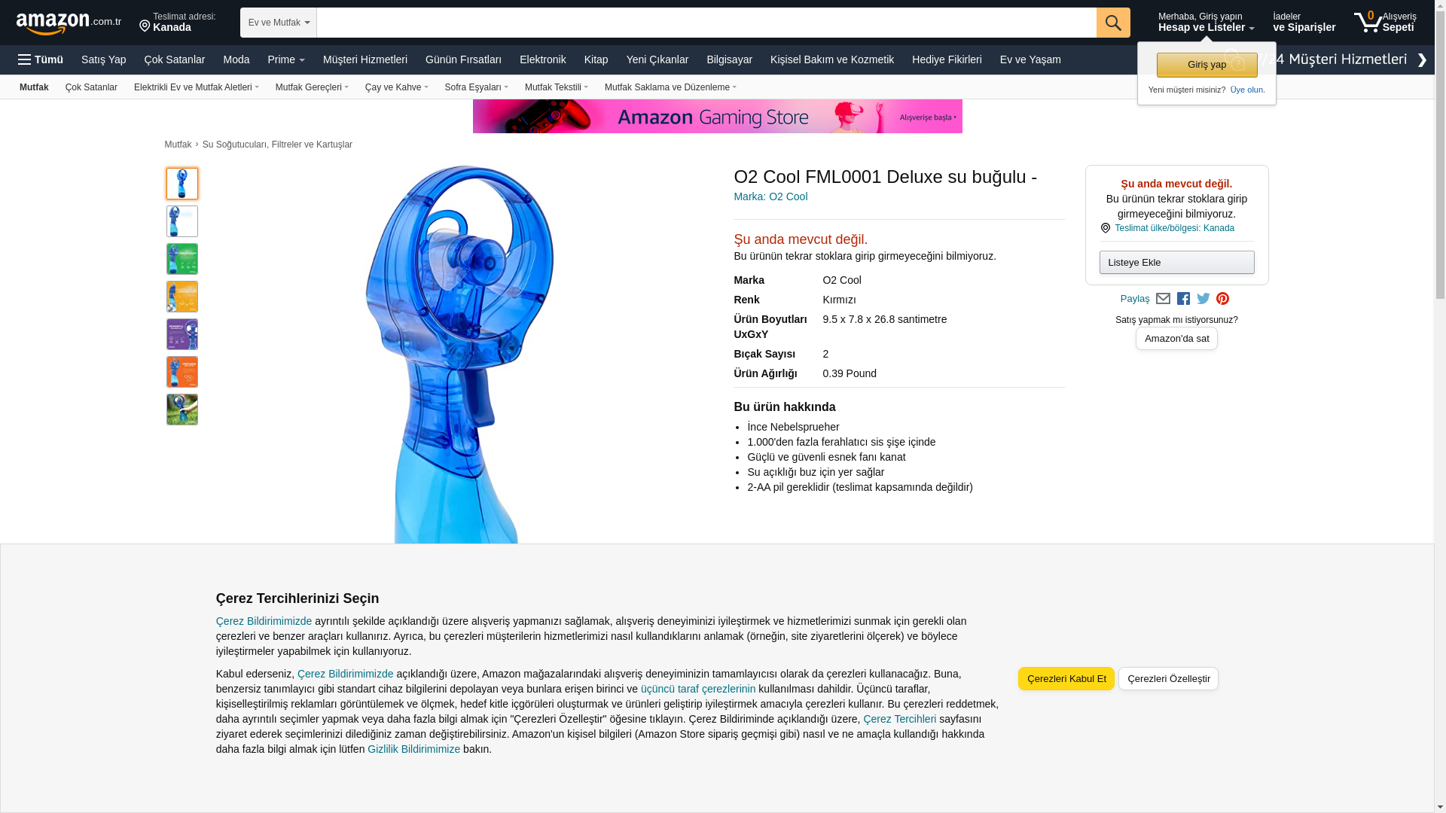Expand the Ev ve Mutfak search category dropdown
Image resolution: width=1446 pixels, height=813 pixels.
(279, 23)
